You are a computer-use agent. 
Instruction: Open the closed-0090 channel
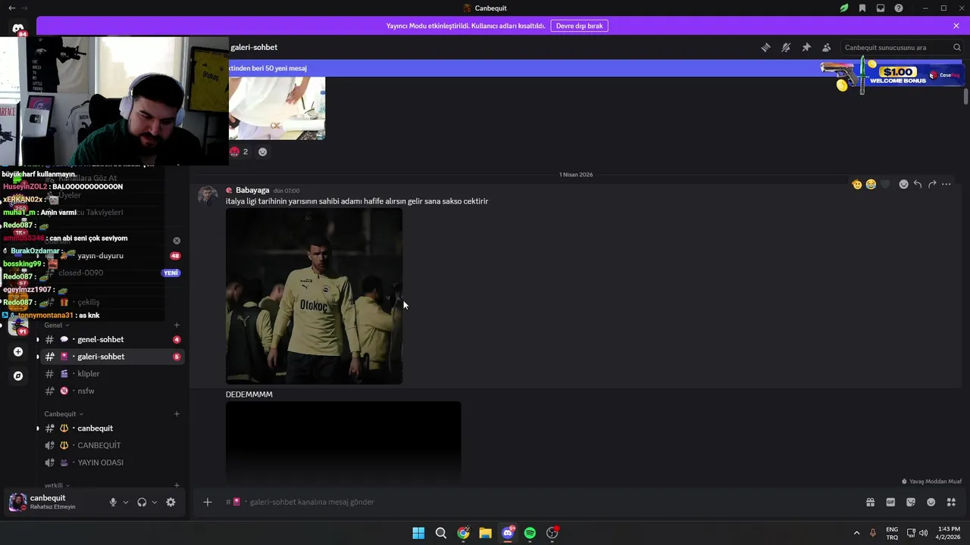click(111, 272)
